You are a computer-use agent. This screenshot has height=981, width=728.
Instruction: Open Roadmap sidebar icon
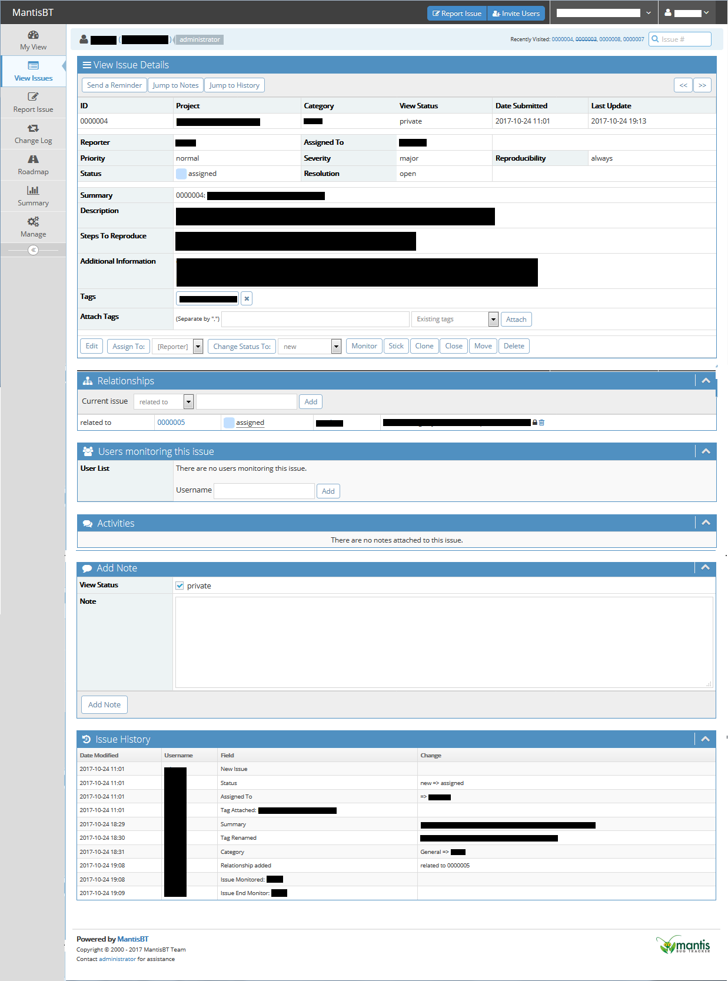pos(33,159)
